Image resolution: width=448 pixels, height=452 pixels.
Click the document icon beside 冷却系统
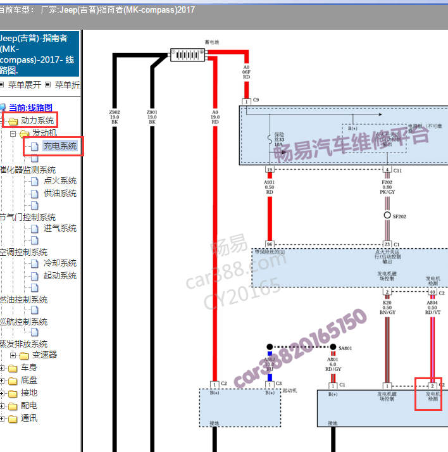coord(35,263)
